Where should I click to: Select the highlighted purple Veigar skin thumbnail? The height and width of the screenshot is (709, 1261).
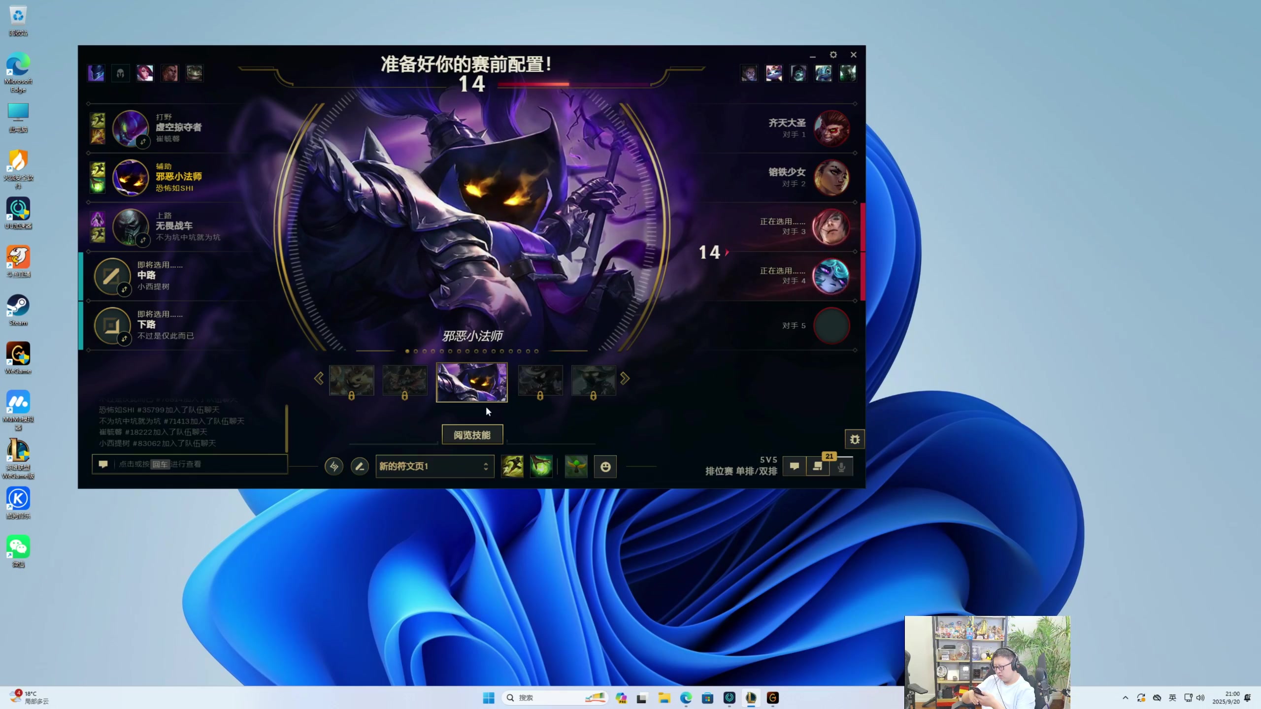(472, 383)
